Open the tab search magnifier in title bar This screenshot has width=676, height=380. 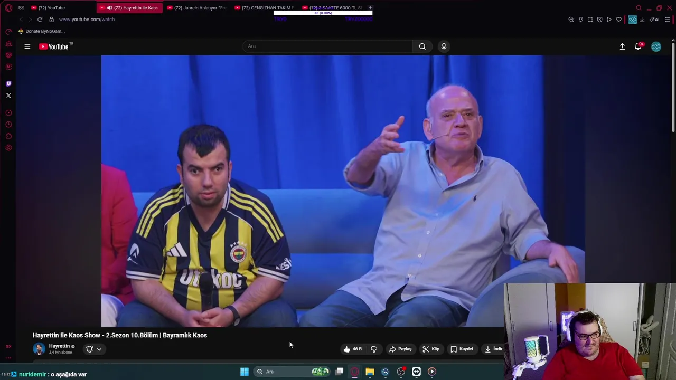tap(639, 8)
